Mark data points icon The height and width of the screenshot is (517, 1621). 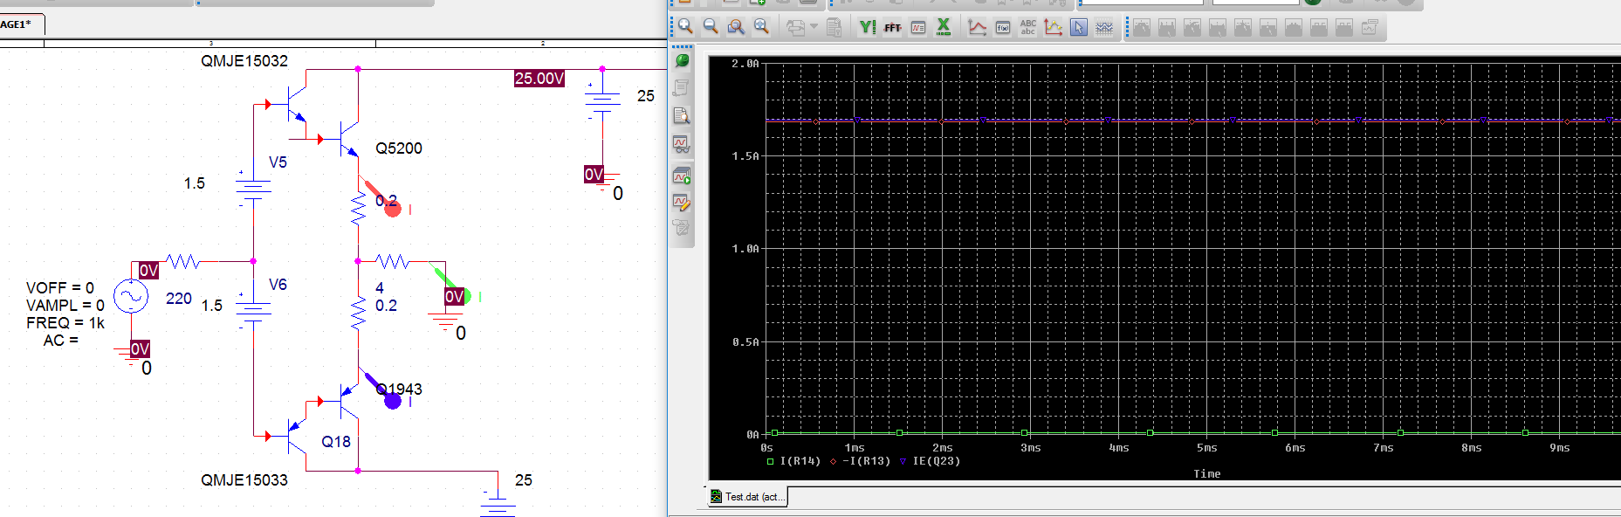pyautogui.click(x=1054, y=27)
